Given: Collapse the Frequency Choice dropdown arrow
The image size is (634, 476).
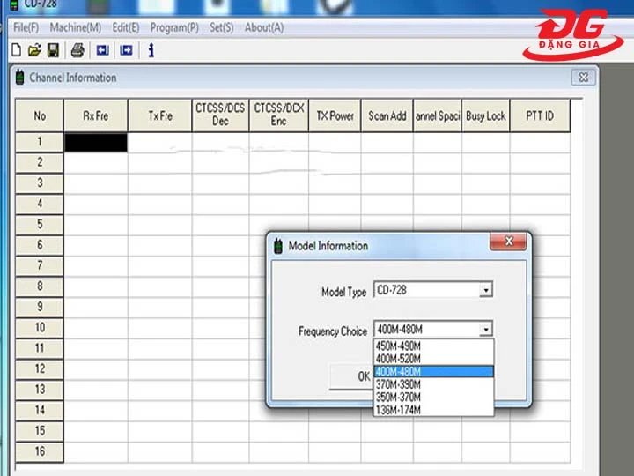Looking at the screenshot, I should [x=486, y=331].
